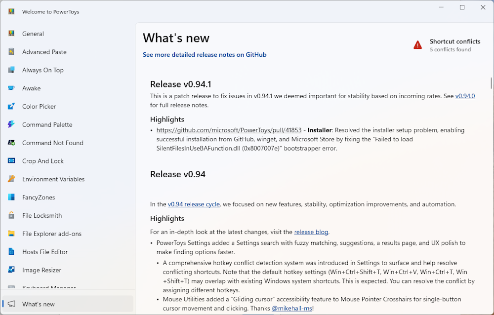Viewport: 494px width, 315px height.
Task: Click the Color Picker eyedropper icon
Action: (x=11, y=107)
